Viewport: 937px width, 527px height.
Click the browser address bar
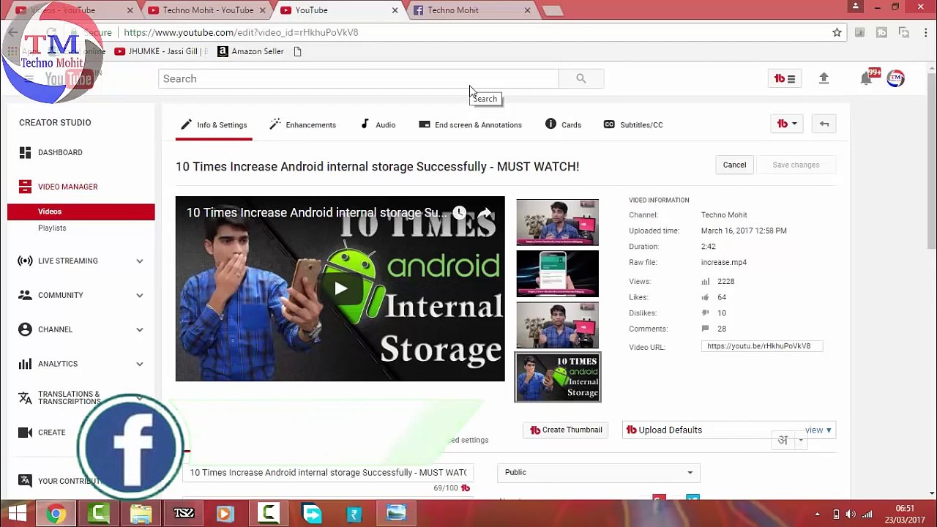point(468,32)
